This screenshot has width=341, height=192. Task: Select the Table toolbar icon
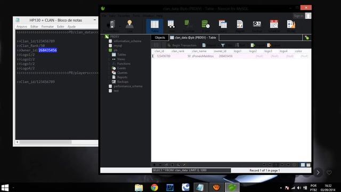(x=155, y=26)
